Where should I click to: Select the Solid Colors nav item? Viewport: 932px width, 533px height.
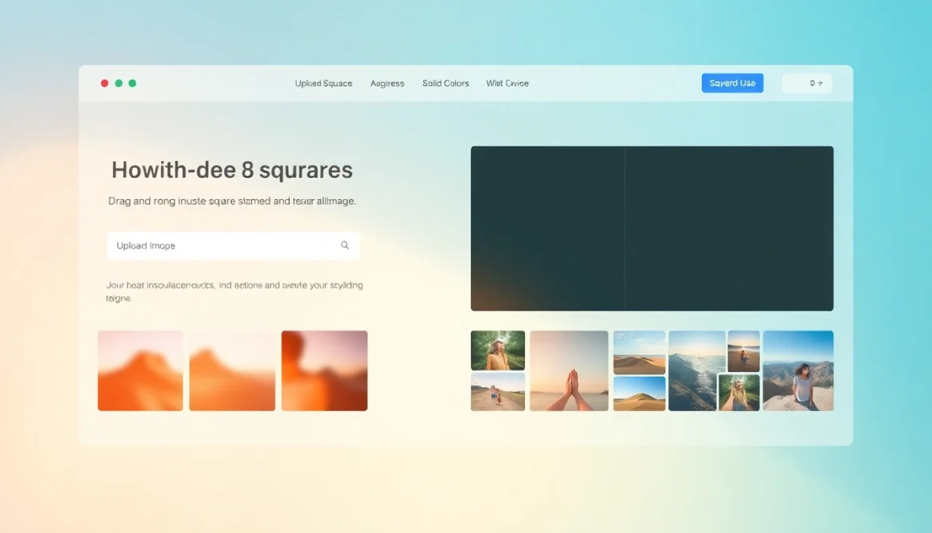(445, 83)
